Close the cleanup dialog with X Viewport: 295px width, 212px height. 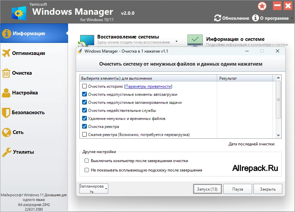[278, 51]
